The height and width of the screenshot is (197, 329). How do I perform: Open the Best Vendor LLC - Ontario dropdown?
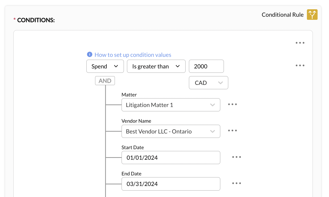click(x=171, y=131)
